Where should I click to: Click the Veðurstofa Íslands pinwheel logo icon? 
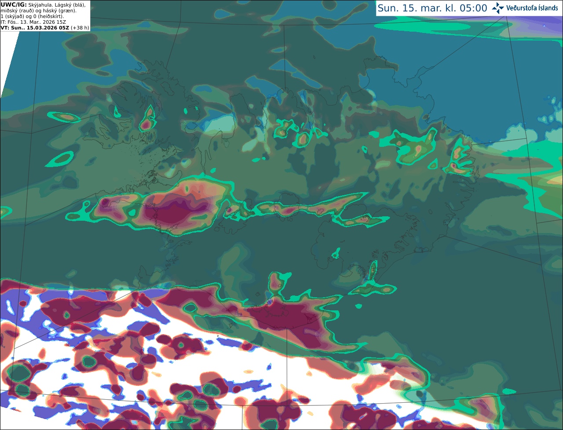point(498,8)
